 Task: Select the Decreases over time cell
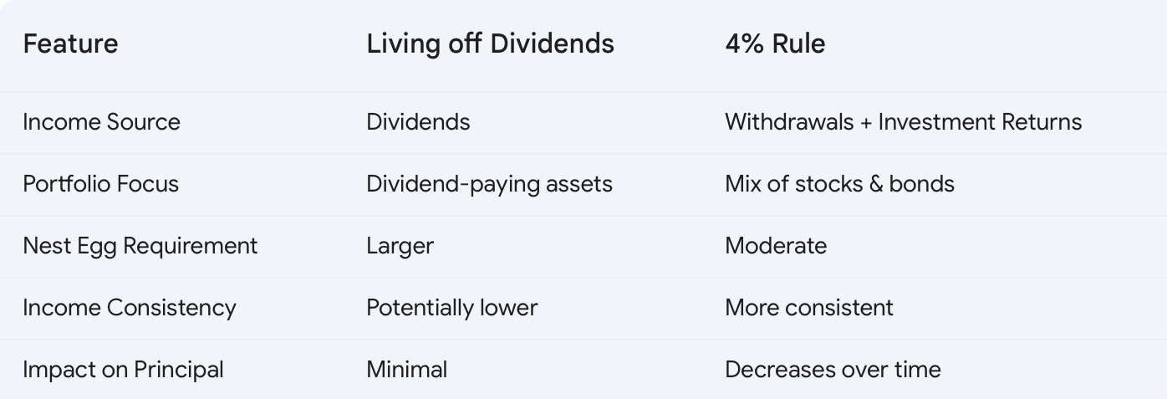pos(833,370)
